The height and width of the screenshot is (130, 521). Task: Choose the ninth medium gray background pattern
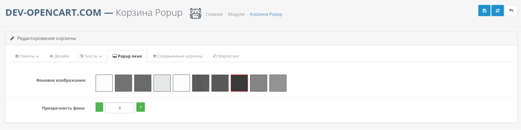point(259,83)
